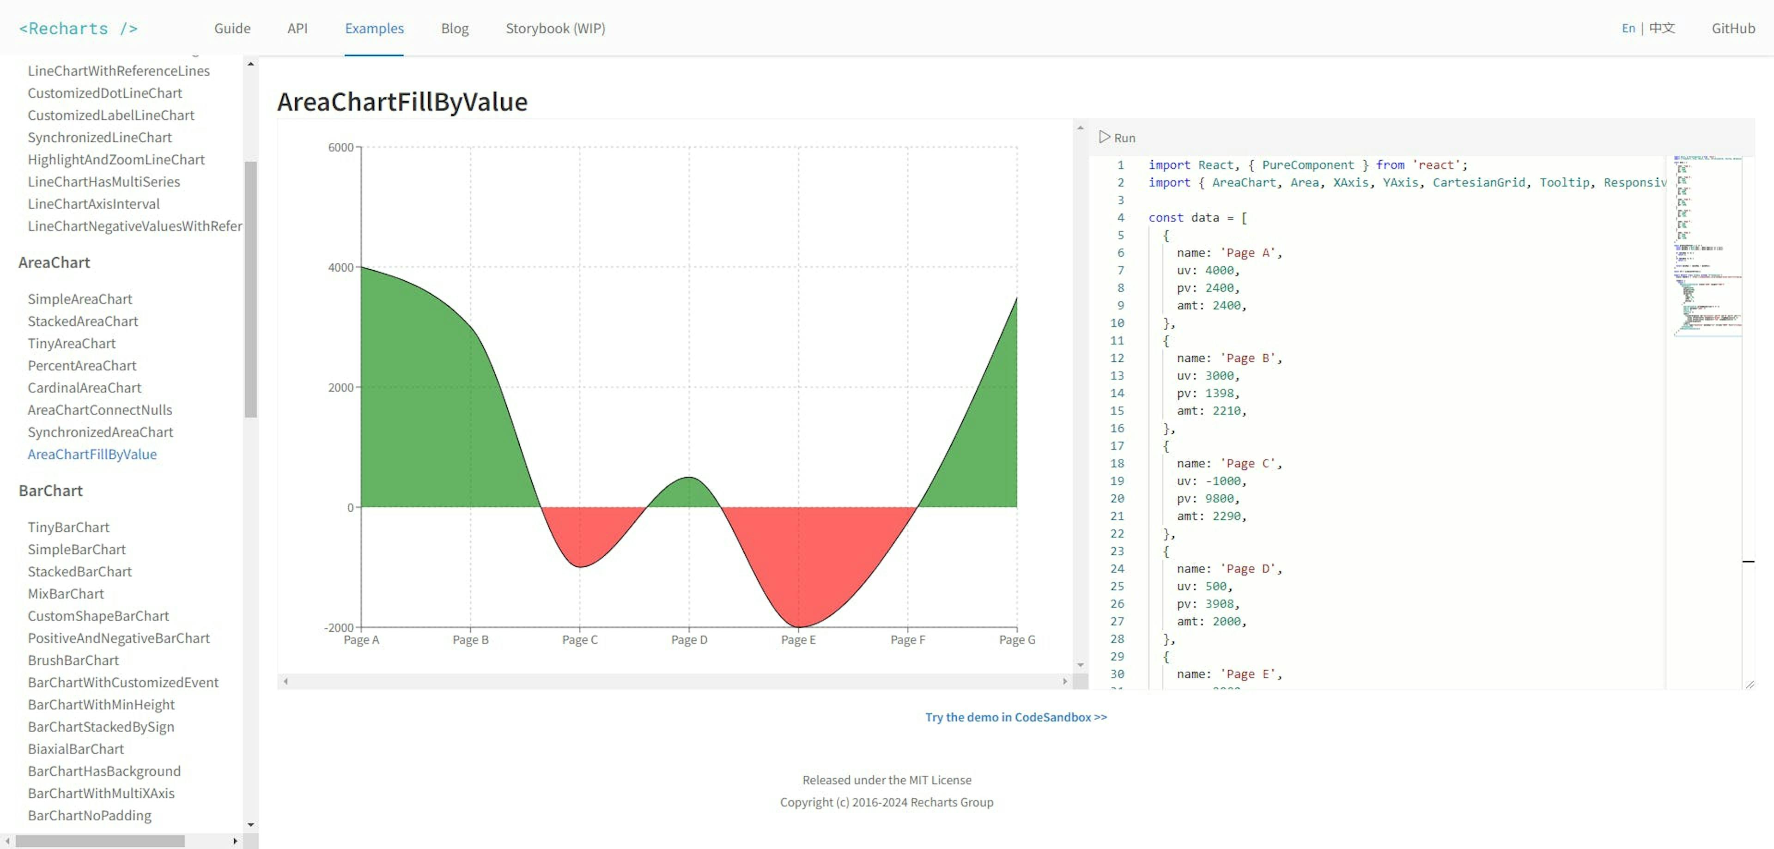
Task: Click sidebar scroll down arrow
Action: click(251, 824)
